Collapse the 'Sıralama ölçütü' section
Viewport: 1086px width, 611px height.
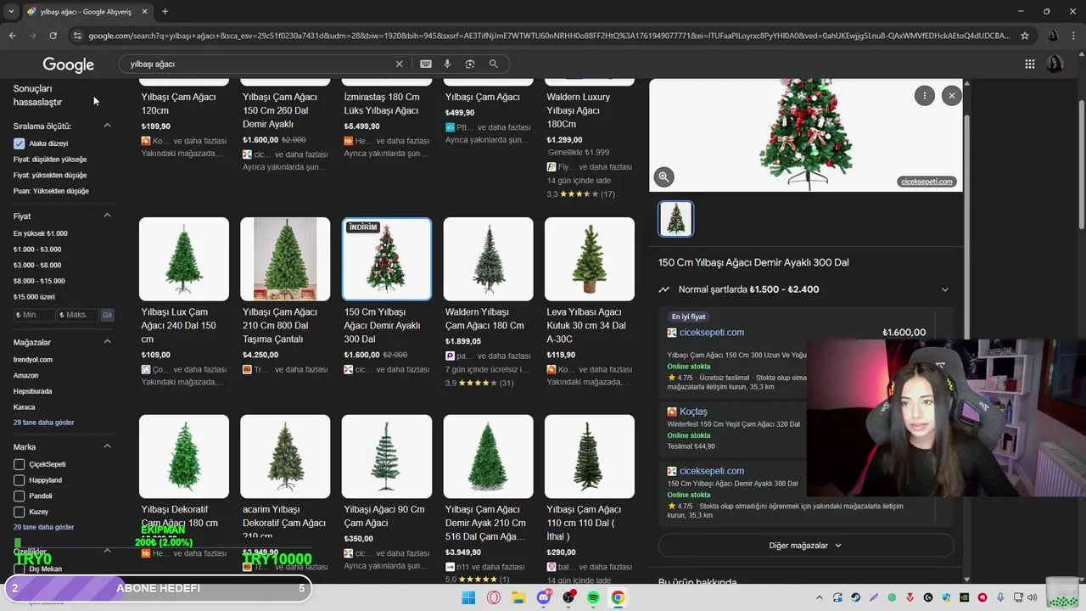click(x=107, y=126)
